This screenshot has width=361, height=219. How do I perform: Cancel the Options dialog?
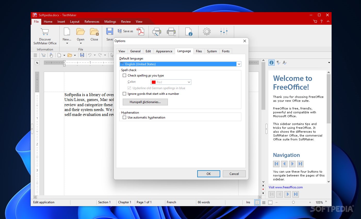tap(234, 174)
